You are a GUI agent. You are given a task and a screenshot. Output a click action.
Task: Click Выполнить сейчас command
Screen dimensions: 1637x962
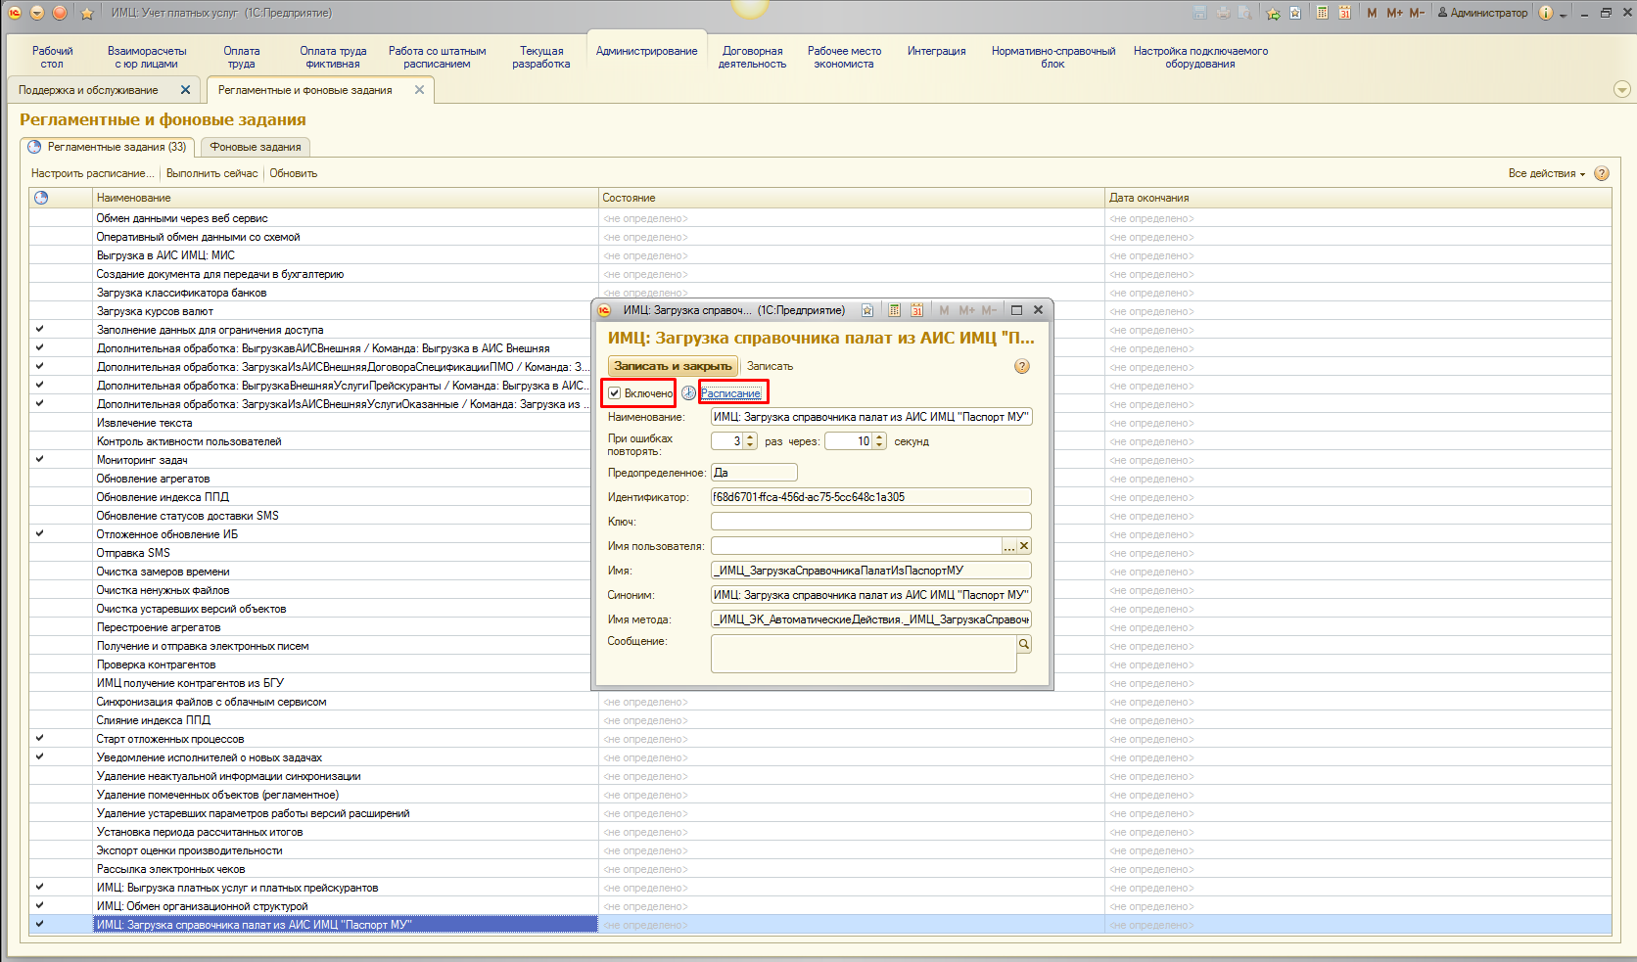tap(211, 173)
